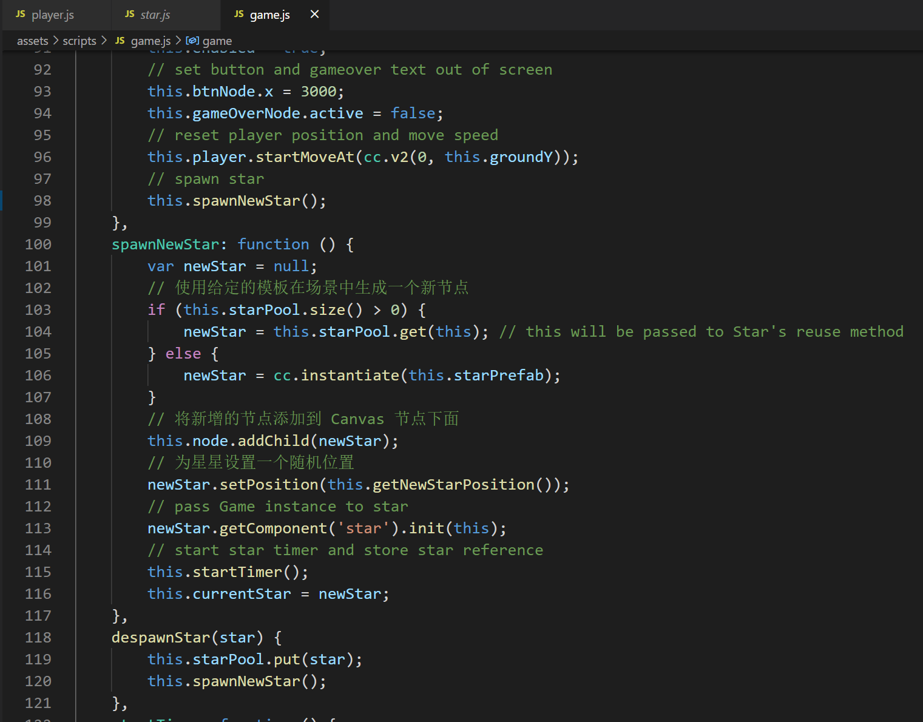The width and height of the screenshot is (923, 722).
Task: Click 'this.startTimer();' line
Action: [228, 572]
